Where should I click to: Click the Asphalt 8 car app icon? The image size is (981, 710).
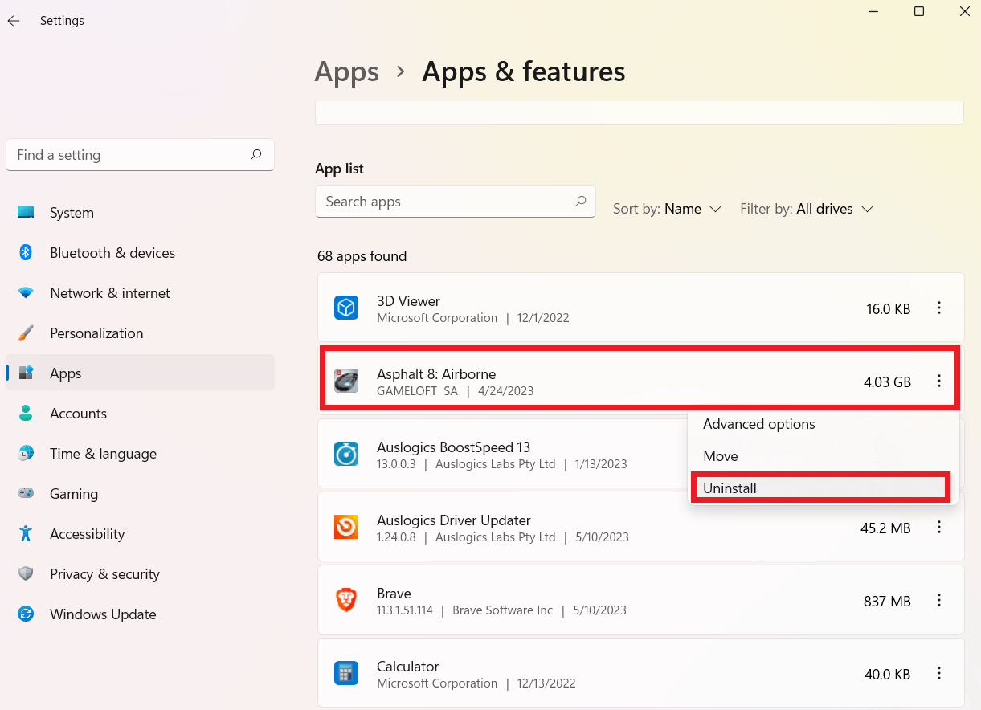click(346, 381)
